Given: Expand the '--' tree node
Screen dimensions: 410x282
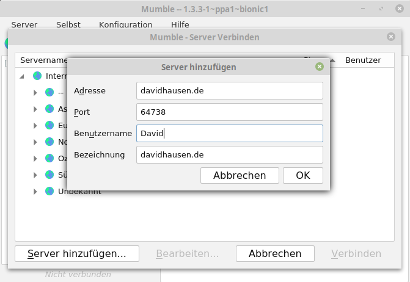Looking at the screenshot, I should point(35,93).
